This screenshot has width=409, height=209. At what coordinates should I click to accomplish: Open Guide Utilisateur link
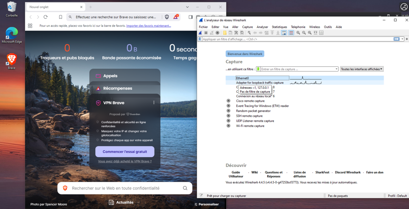tap(236, 174)
